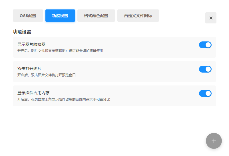Go to the 自定义文件图标 tab
This screenshot has width=229, height=156.
pyautogui.click(x=138, y=16)
